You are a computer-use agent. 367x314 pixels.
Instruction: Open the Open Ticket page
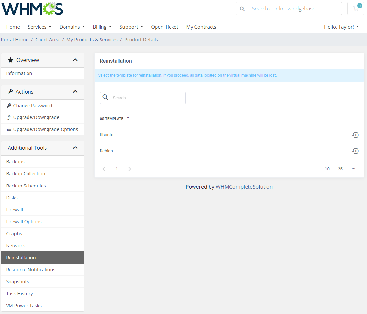pos(165,27)
